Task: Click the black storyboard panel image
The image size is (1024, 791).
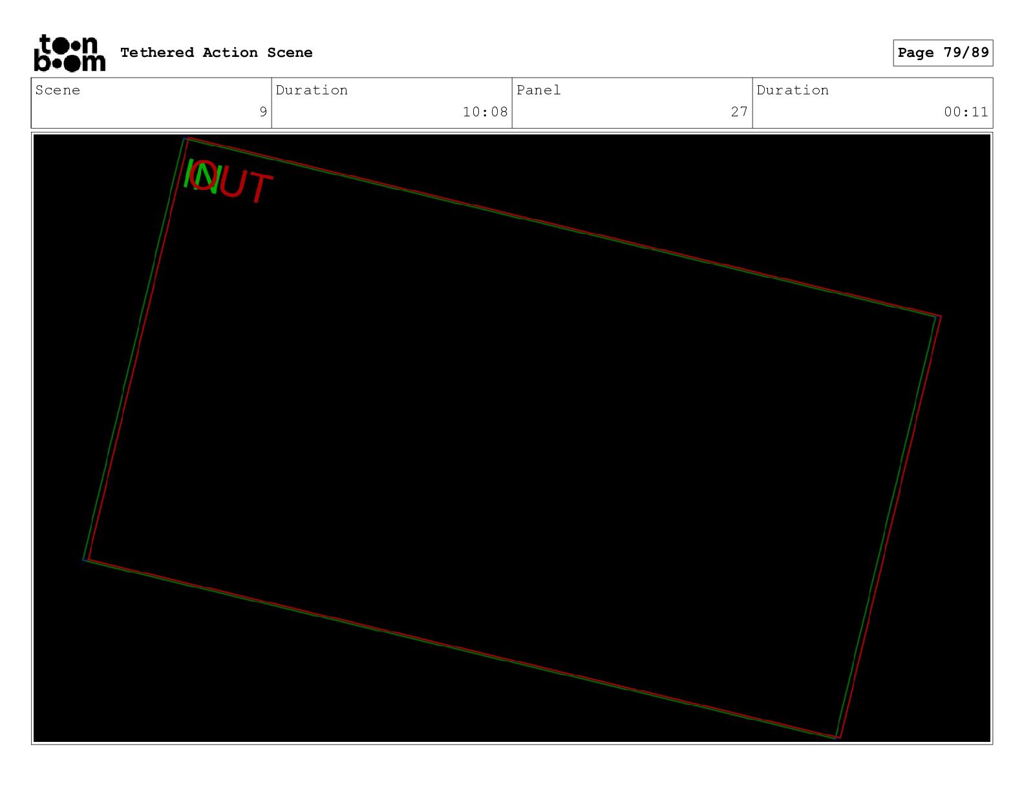Action: (x=512, y=438)
